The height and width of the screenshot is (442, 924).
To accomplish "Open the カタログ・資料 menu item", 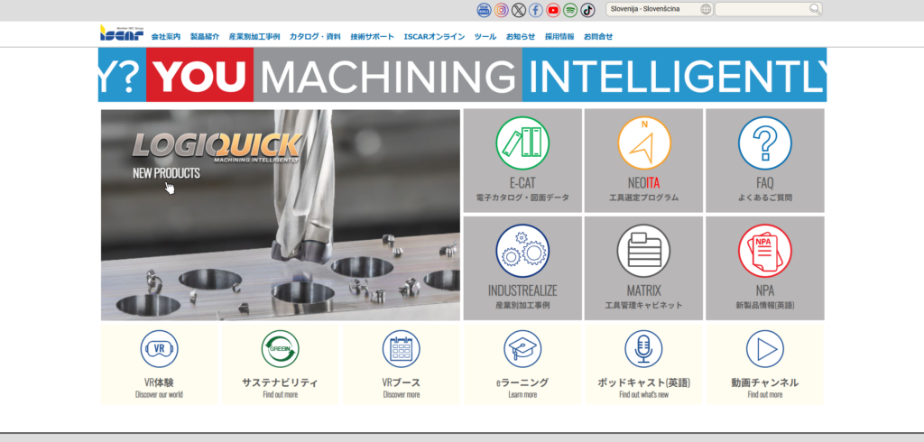I will 315,37.
